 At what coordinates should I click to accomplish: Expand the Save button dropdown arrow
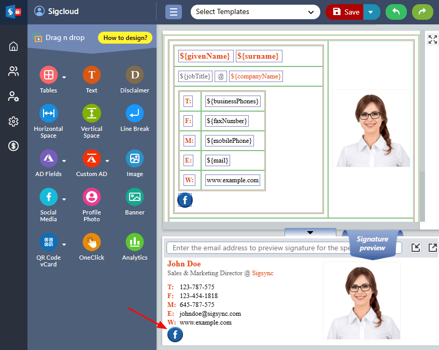[x=372, y=12]
